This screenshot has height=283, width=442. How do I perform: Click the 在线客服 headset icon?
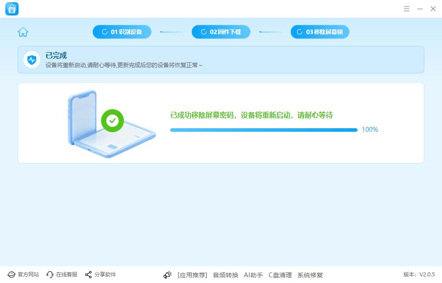click(x=50, y=275)
